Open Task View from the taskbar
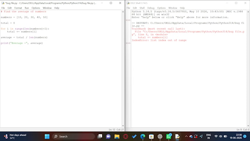Viewport: 250px width, 141px height. pyautogui.click(x=100, y=137)
